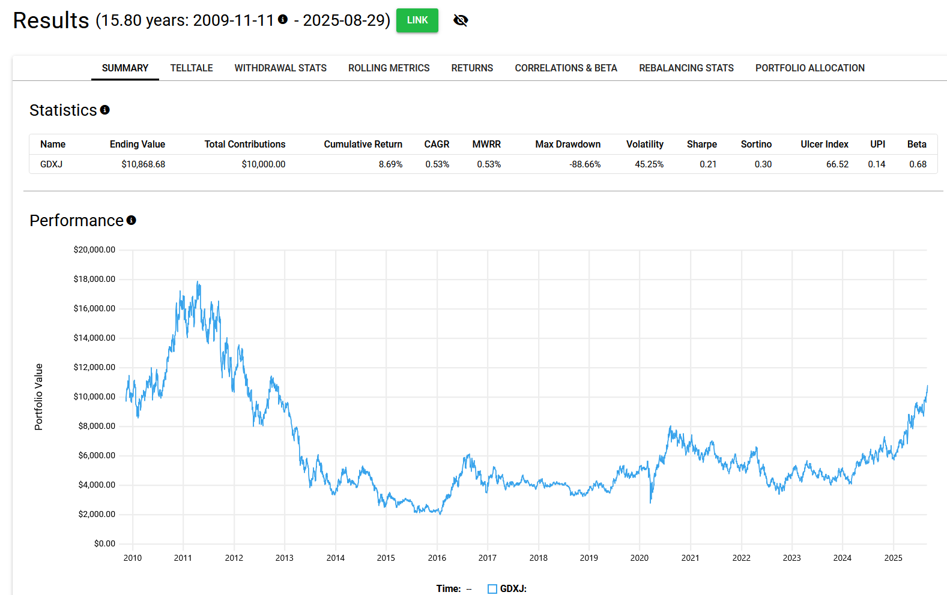Click the CAGR column header
947x595 pixels.
(x=437, y=144)
